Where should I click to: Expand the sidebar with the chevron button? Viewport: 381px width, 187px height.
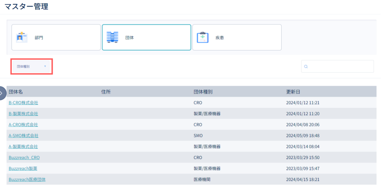pyautogui.click(x=3, y=93)
